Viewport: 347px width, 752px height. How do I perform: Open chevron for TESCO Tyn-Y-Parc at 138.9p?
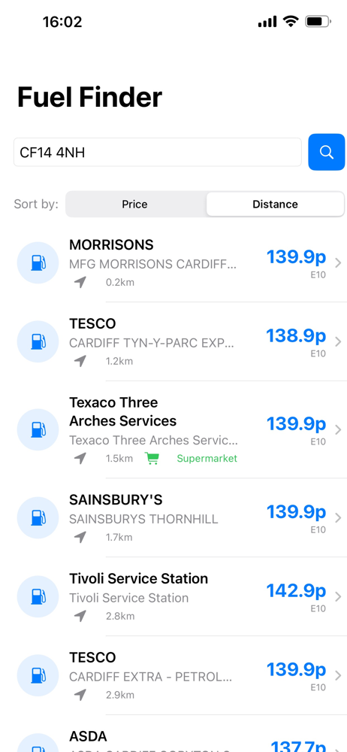(338, 341)
